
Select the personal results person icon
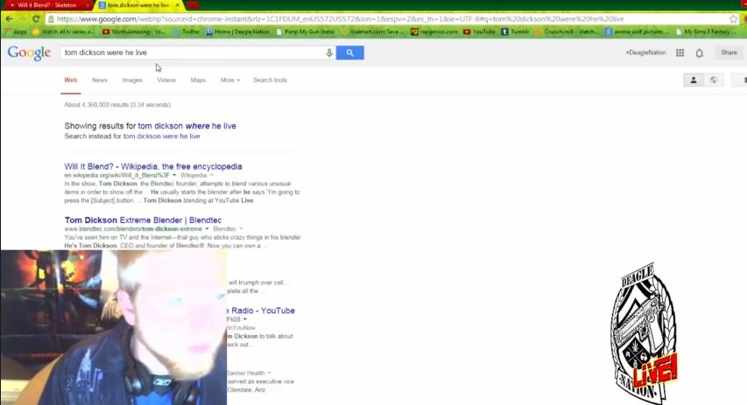(x=694, y=80)
